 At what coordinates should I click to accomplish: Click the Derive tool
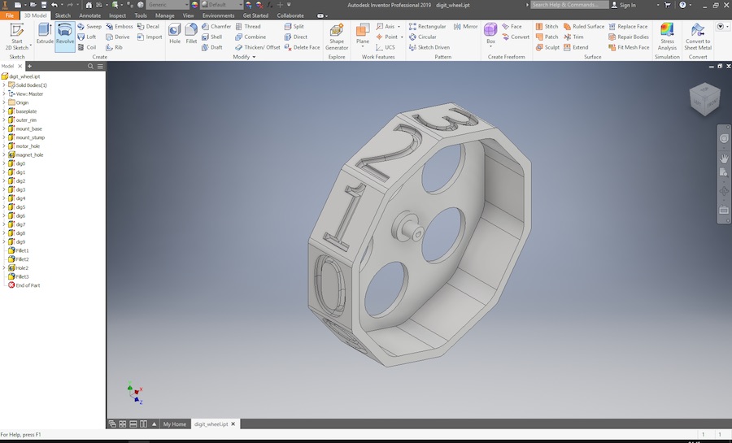coord(118,37)
